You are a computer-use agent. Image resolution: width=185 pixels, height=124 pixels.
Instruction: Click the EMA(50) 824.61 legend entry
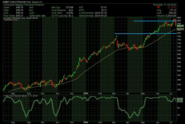11,20
